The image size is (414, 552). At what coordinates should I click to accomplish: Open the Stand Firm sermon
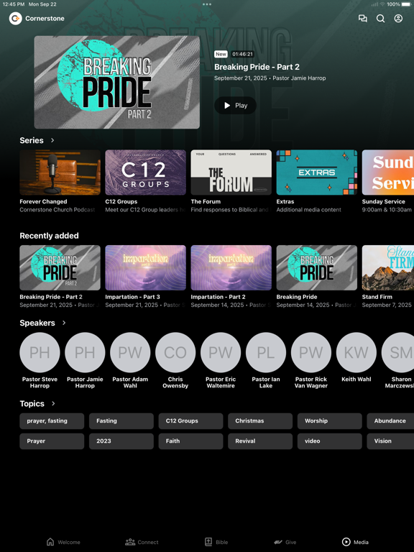[388, 267]
